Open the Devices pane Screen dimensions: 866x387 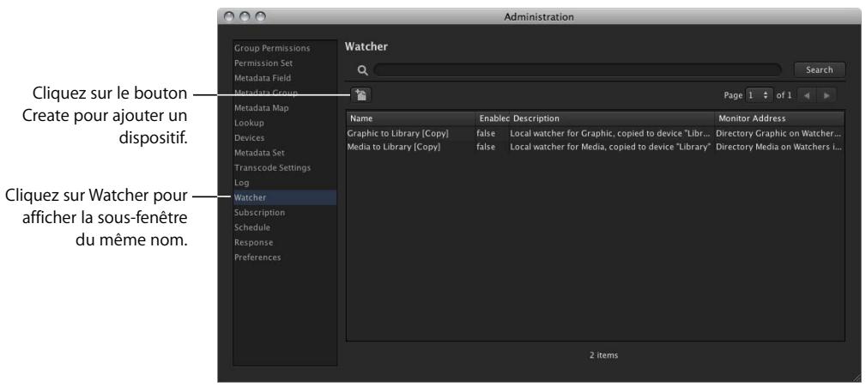click(249, 137)
